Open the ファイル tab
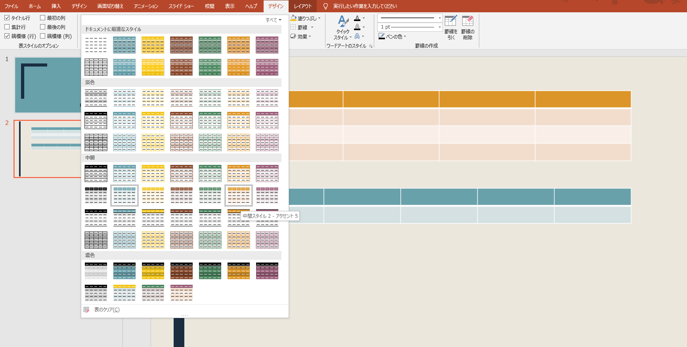 click(11, 6)
